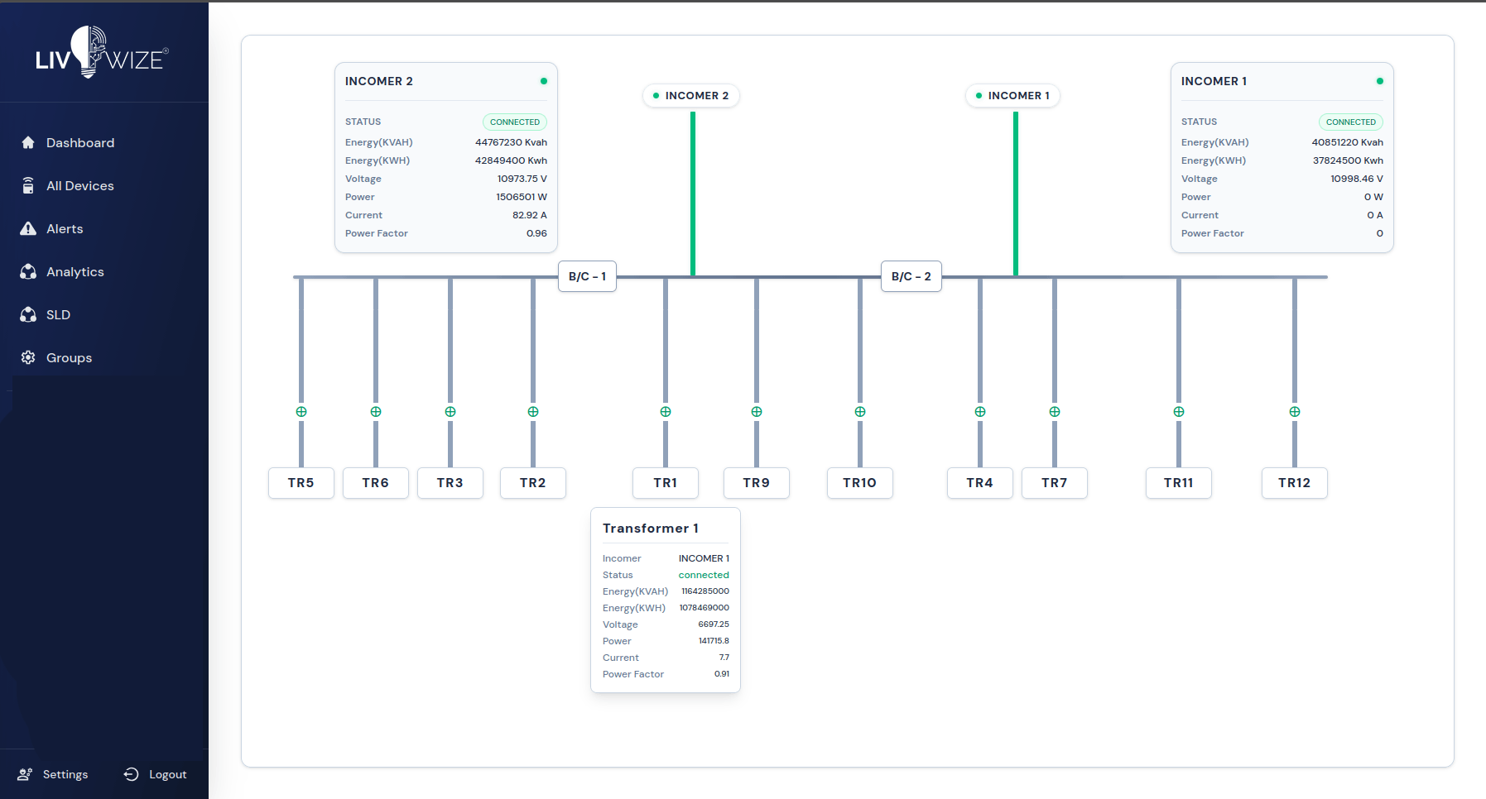The height and width of the screenshot is (799, 1486).
Task: Click the B/C - 1 bus coupler
Action: pos(588,276)
